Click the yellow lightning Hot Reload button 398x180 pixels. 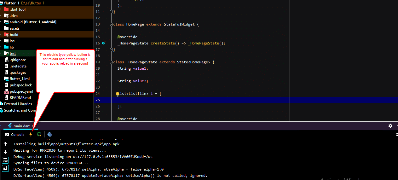[31, 134]
